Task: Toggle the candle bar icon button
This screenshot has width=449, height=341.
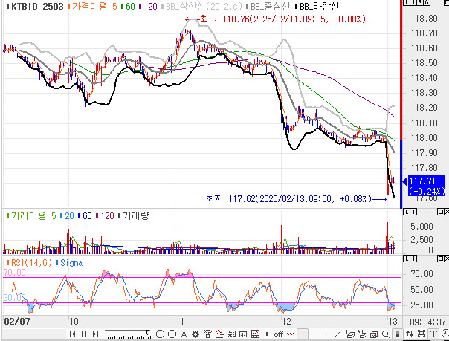Action: [398, 334]
